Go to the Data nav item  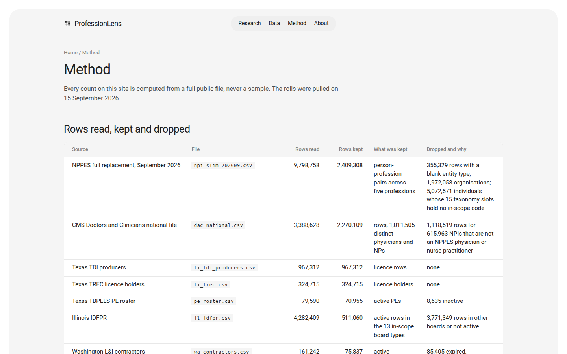tap(274, 23)
